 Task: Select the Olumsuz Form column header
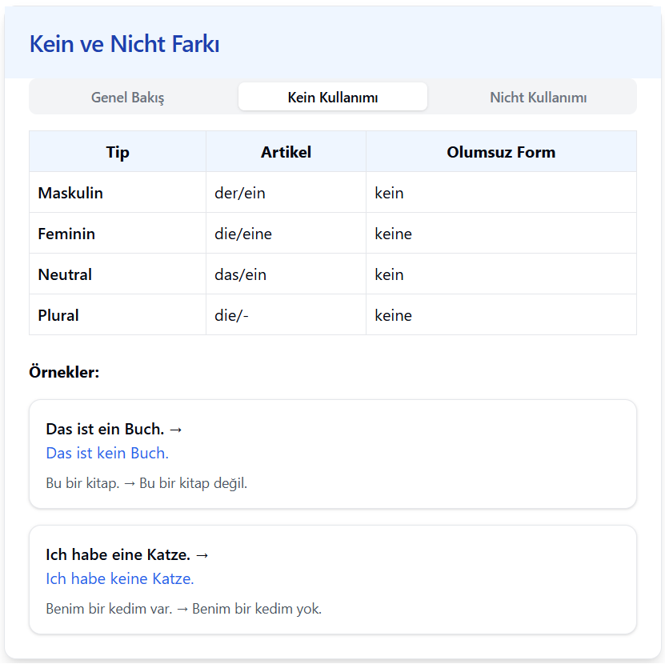click(501, 151)
